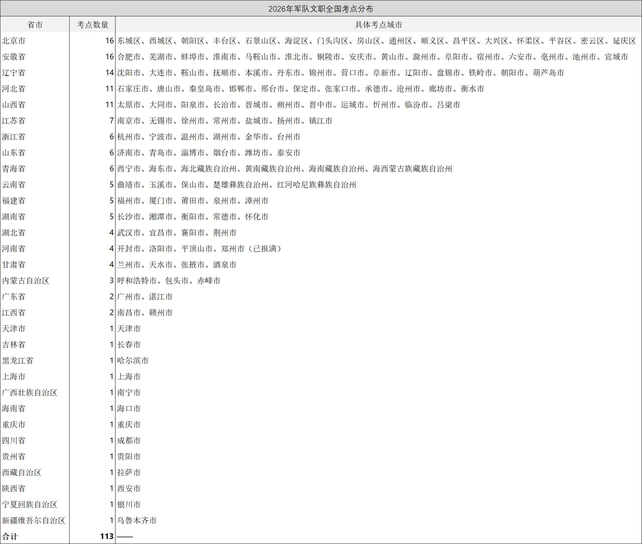642x544 pixels.
Task: Click 呼和浩特市 in the 内蒙古 city list
Action: pos(137,281)
